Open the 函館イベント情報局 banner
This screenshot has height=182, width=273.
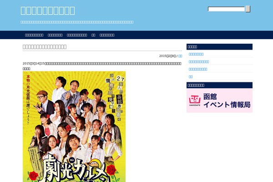click(220, 101)
